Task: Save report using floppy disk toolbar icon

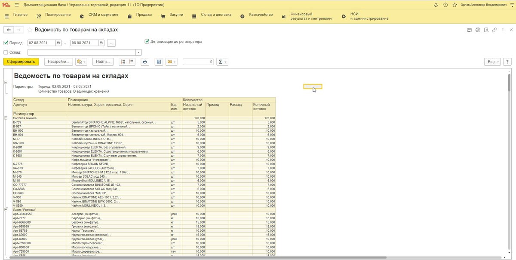Action: (x=159, y=62)
